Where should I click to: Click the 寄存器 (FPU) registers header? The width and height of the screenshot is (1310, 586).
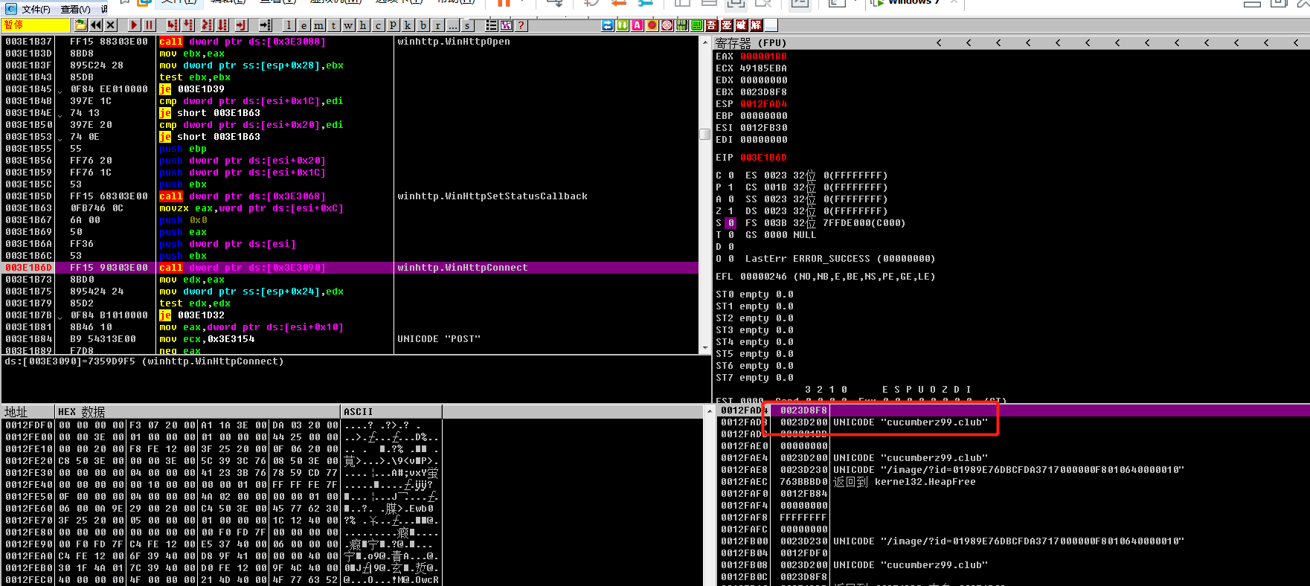pos(751,43)
